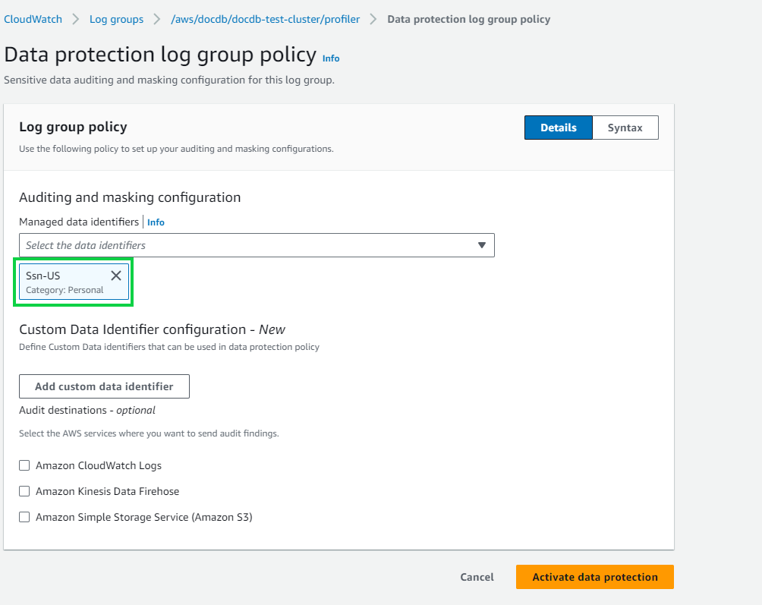Click breadcrumb chevron before Data protection policy
Viewport: 762px width, 605px height.
pos(373,19)
